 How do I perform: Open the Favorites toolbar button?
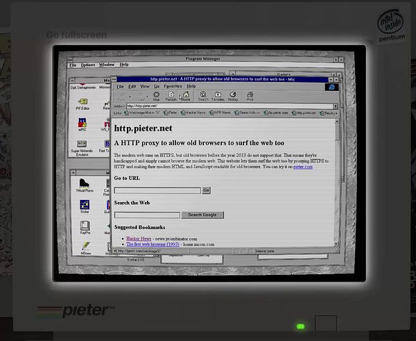pos(218,97)
